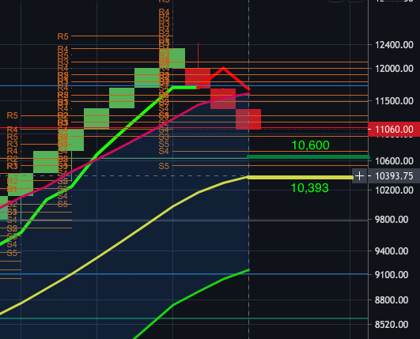The width and height of the screenshot is (420, 339).
Task: Click the red 11060.00 current price label
Action: pyautogui.click(x=394, y=130)
